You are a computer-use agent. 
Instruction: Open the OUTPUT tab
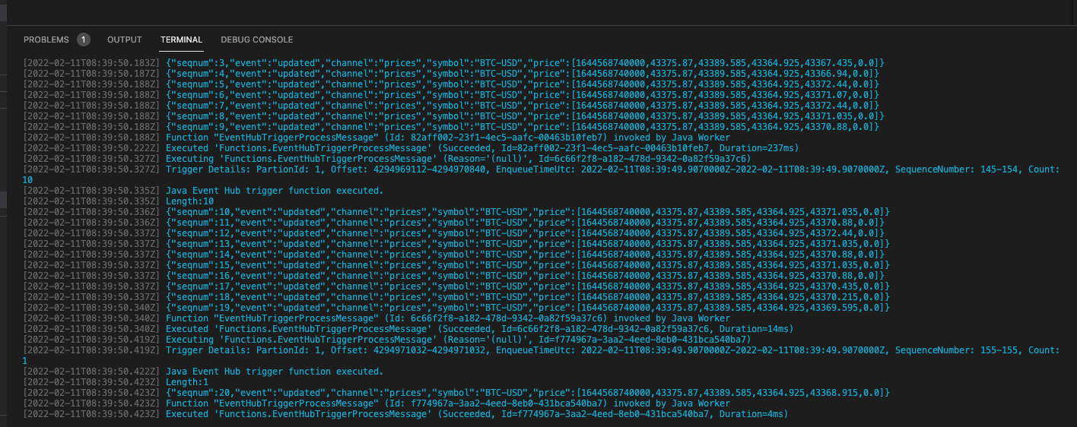coord(125,40)
